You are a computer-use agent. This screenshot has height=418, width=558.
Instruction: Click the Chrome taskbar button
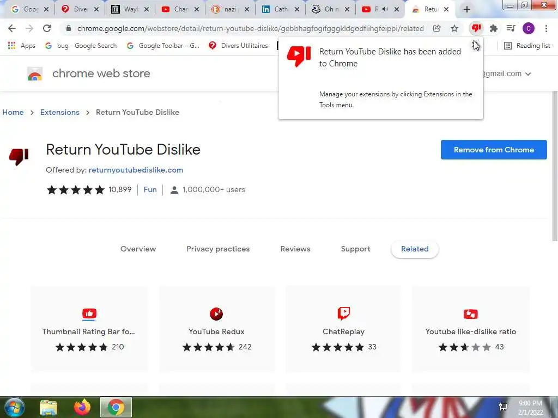[x=116, y=407]
